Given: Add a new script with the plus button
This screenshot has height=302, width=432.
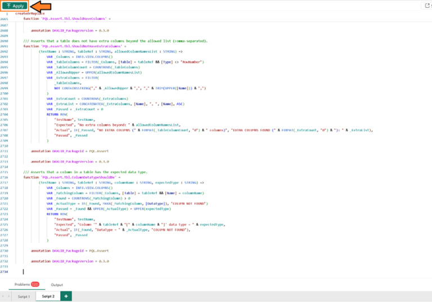Looking at the screenshot, I should [x=66, y=296].
